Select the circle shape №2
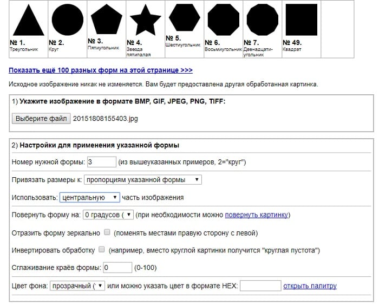The width and height of the screenshot is (379, 304). point(67,20)
